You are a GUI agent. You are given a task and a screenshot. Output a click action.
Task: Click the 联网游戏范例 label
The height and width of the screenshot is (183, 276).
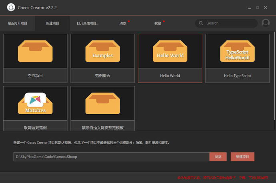[x=35, y=127]
